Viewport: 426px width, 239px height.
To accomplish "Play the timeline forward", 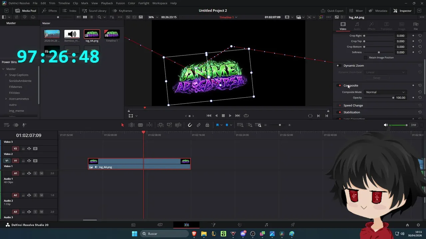I will 230,116.
